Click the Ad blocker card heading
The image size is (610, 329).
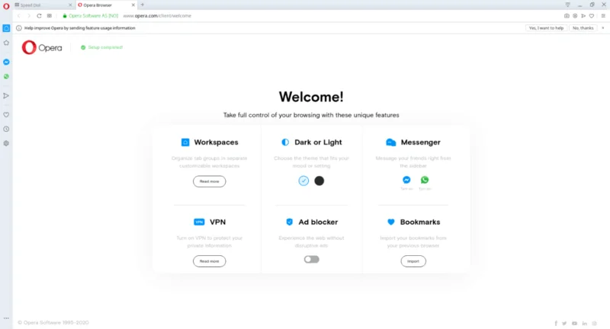pos(318,222)
